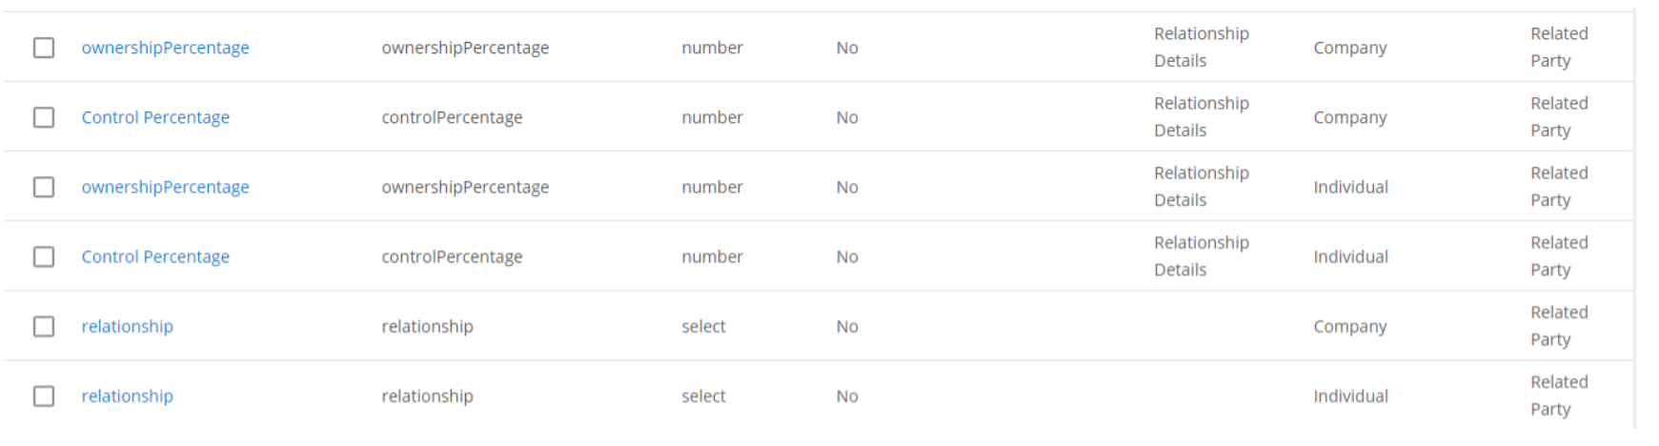The height and width of the screenshot is (446, 1659).
Task: Open the ownershipPercentage link in the Company row
Action: 165,48
